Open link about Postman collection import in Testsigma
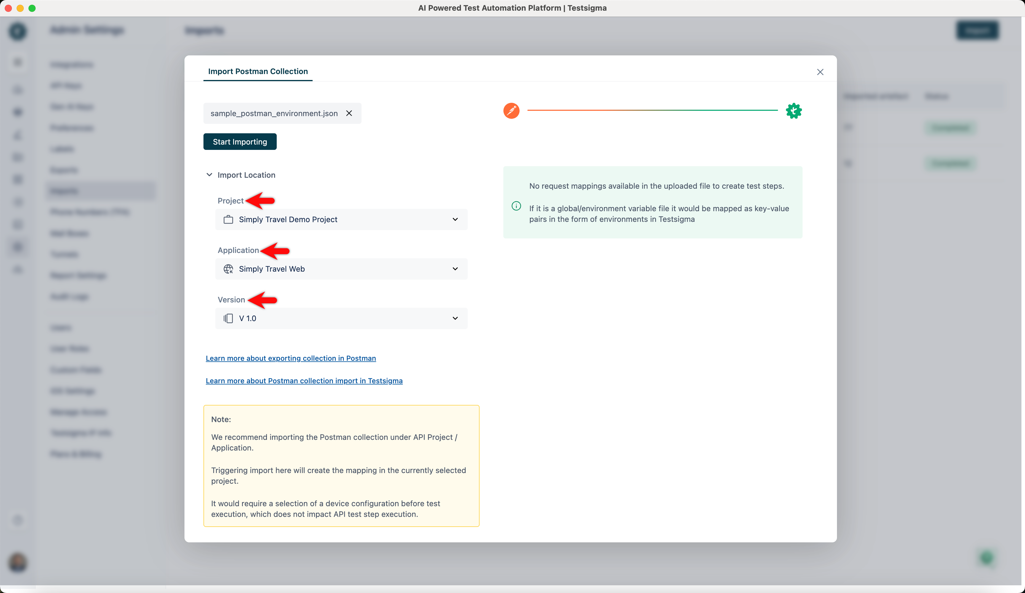This screenshot has width=1025, height=593. pyautogui.click(x=304, y=381)
